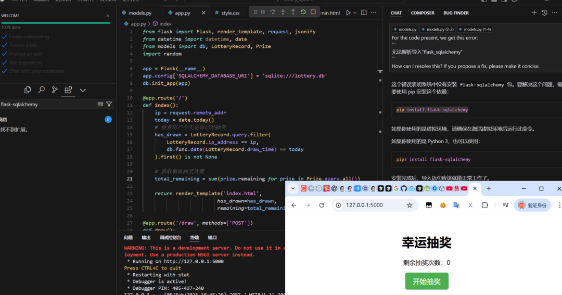Click the models.py context chip
This screenshot has height=295, width=562.
pos(405,29)
